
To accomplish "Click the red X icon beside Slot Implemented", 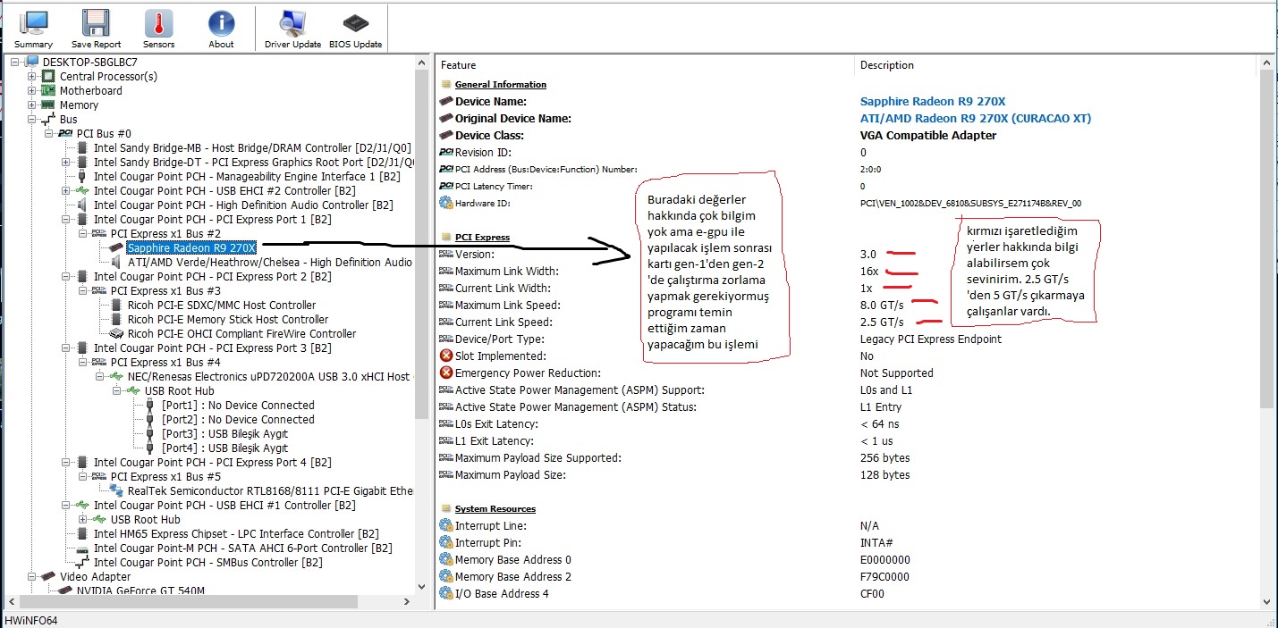I will (x=446, y=356).
